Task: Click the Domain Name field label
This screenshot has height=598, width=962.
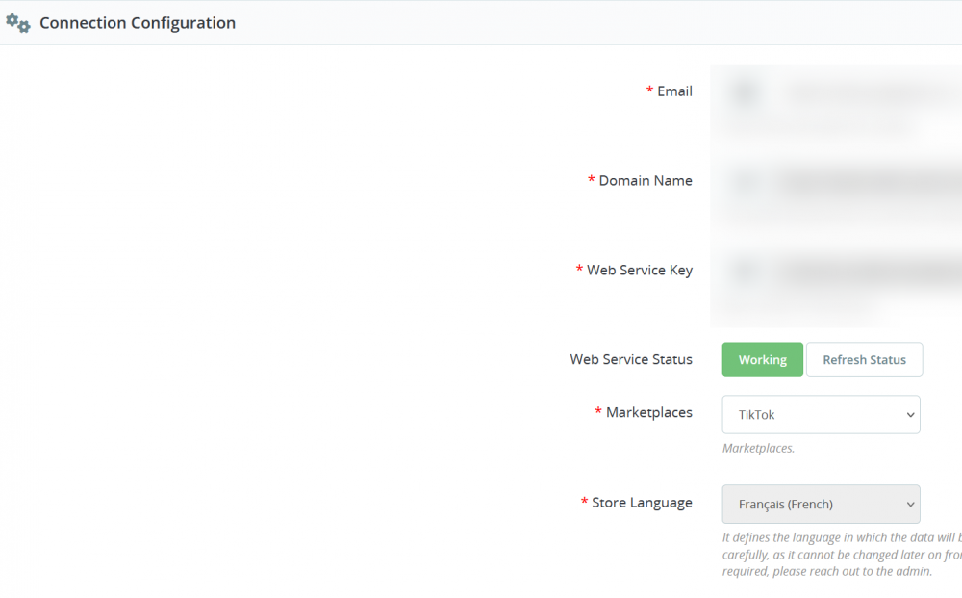Action: point(645,181)
